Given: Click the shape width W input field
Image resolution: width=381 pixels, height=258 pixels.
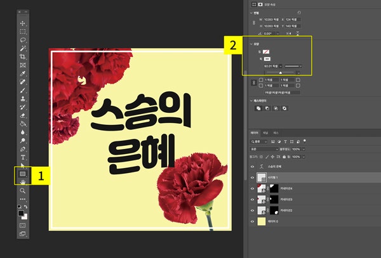Looking at the screenshot, I should [271, 19].
